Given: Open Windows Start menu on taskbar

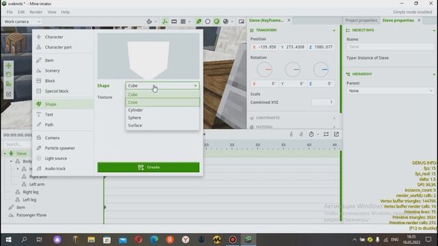Looking at the screenshot, I should (8, 240).
